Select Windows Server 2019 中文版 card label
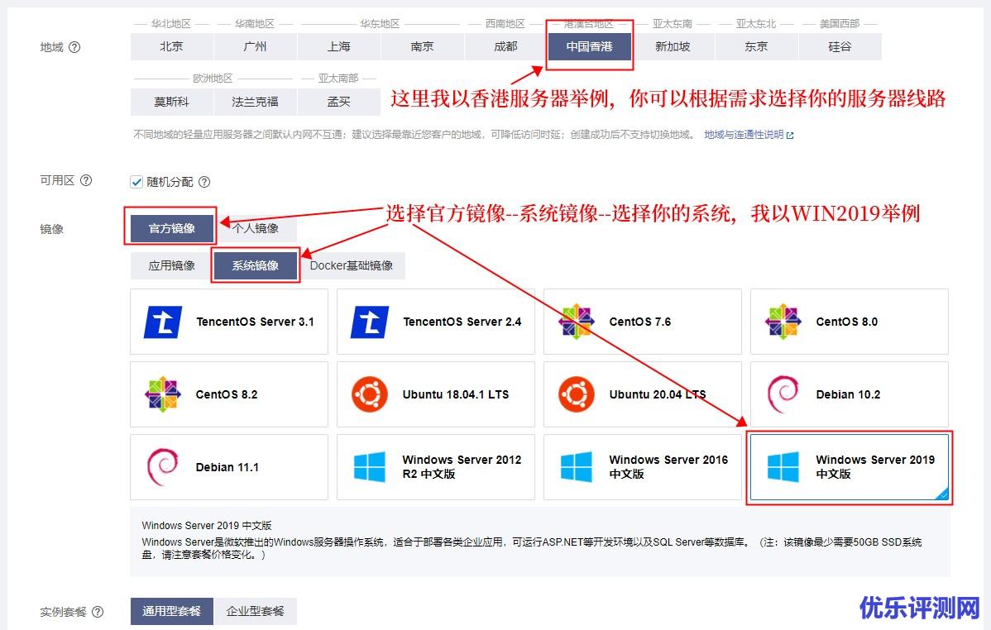Image resolution: width=991 pixels, height=630 pixels. [875, 467]
